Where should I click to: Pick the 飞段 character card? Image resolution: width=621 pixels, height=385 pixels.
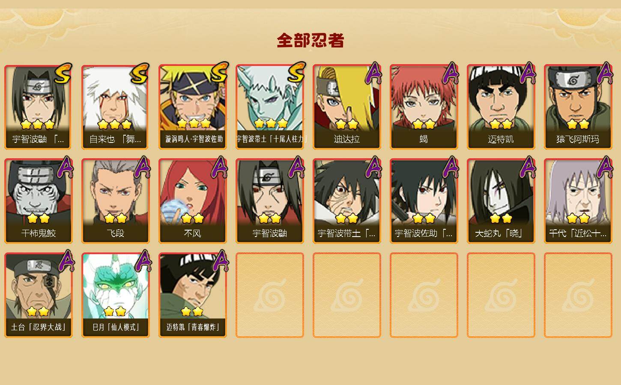(116, 201)
